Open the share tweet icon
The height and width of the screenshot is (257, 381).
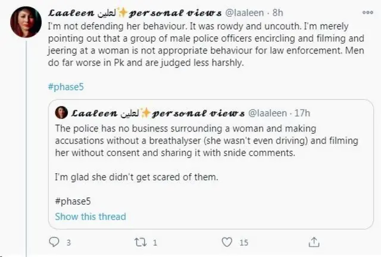[313, 242]
